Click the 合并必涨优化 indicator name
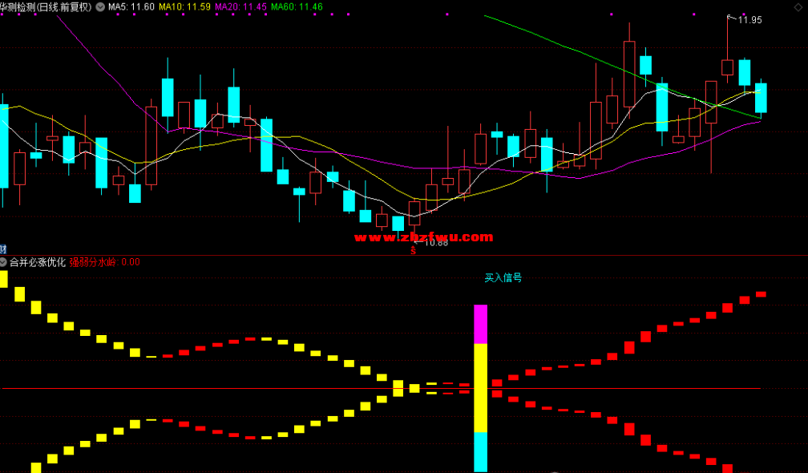 (x=38, y=262)
